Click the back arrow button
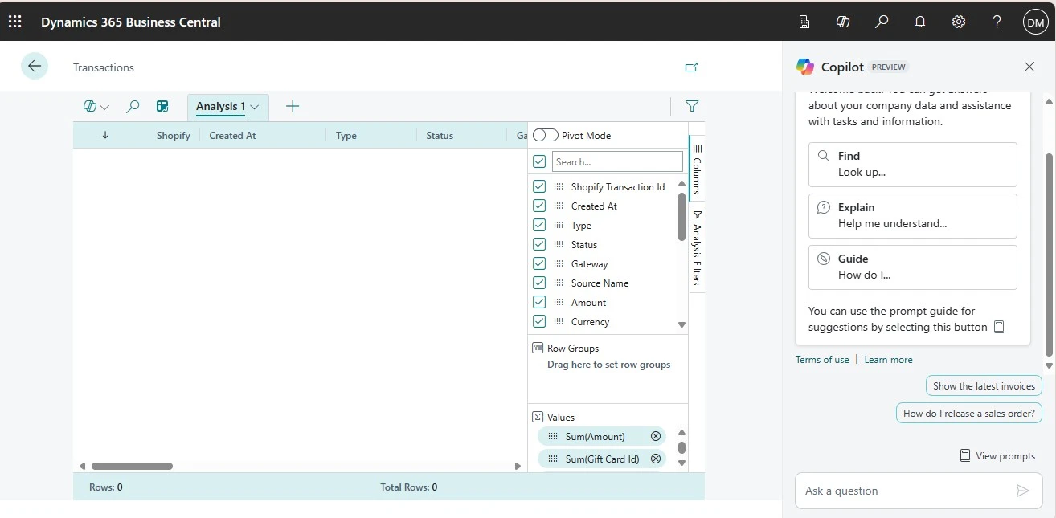 35,67
